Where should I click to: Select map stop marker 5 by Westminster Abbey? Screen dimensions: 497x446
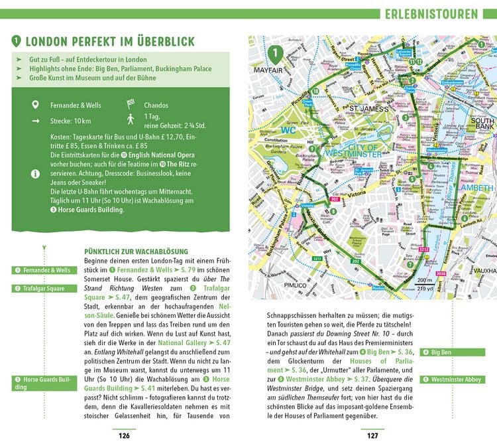coord(412,179)
